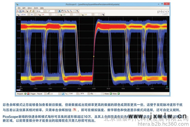
Task: Open the Views menu
Action: [x=30, y=8]
